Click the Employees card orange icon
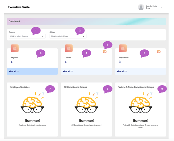The width and height of the screenshot is (174, 141). (123, 48)
